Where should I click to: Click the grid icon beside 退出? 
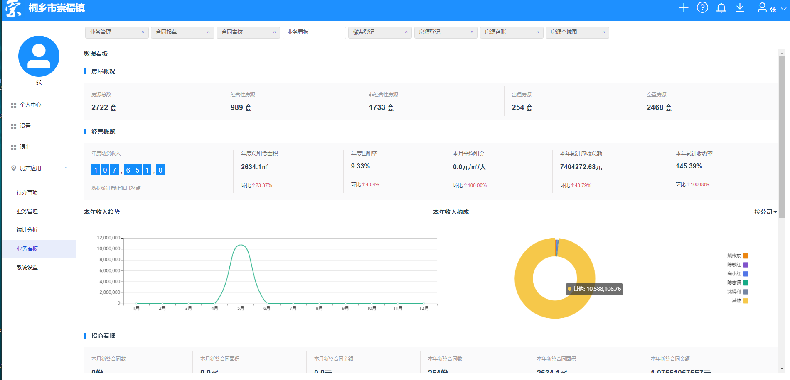click(14, 147)
